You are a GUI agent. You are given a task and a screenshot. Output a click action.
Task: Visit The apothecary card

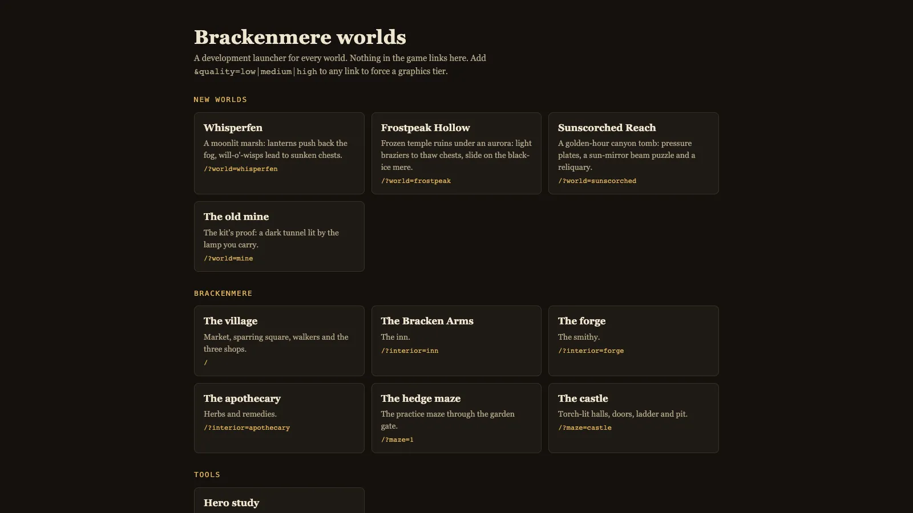[x=279, y=418]
